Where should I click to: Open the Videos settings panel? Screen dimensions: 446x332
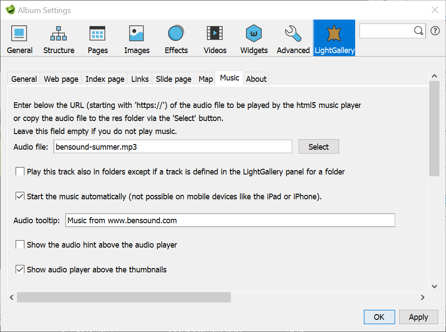[x=215, y=38]
